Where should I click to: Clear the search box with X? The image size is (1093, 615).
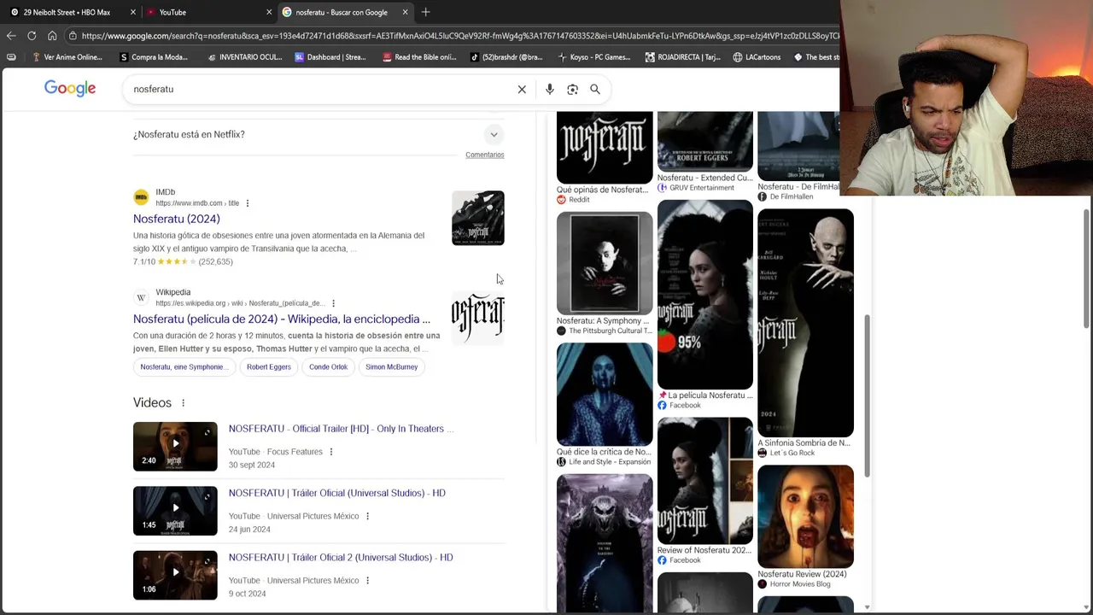522,89
